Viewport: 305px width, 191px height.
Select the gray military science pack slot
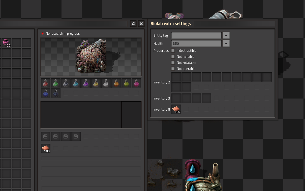pos(66,83)
